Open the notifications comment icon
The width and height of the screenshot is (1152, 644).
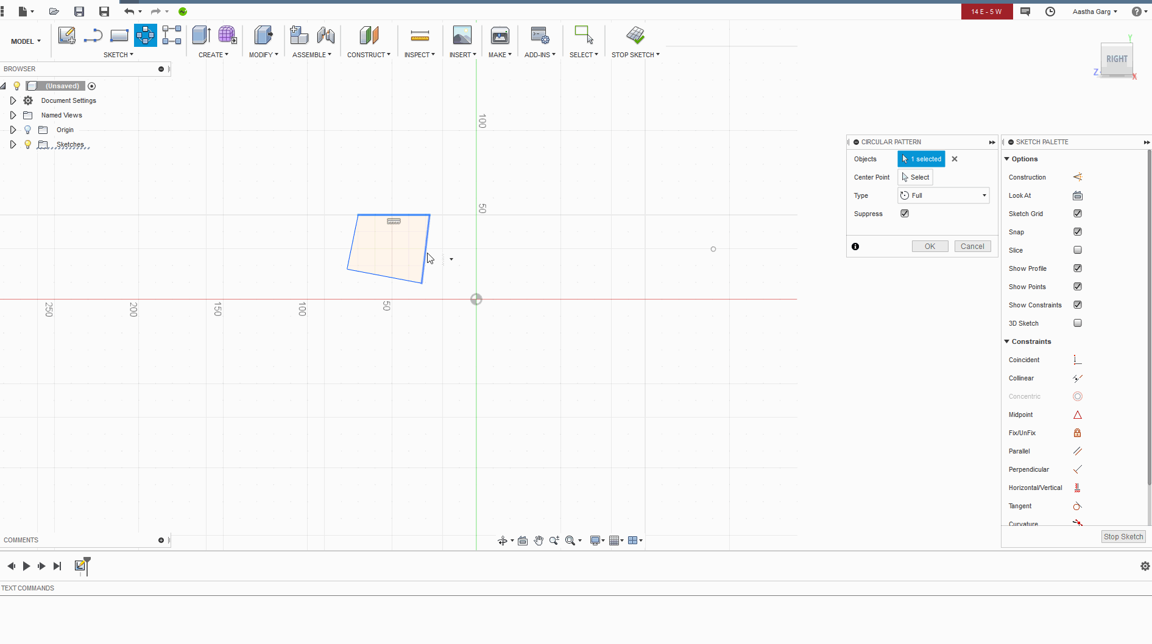pos(1025,12)
